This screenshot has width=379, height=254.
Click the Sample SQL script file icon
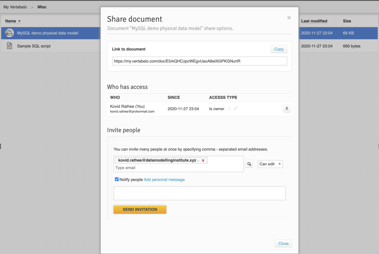(9, 46)
